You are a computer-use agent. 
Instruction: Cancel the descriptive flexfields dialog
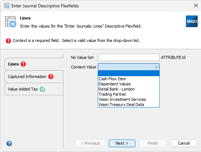(184, 143)
